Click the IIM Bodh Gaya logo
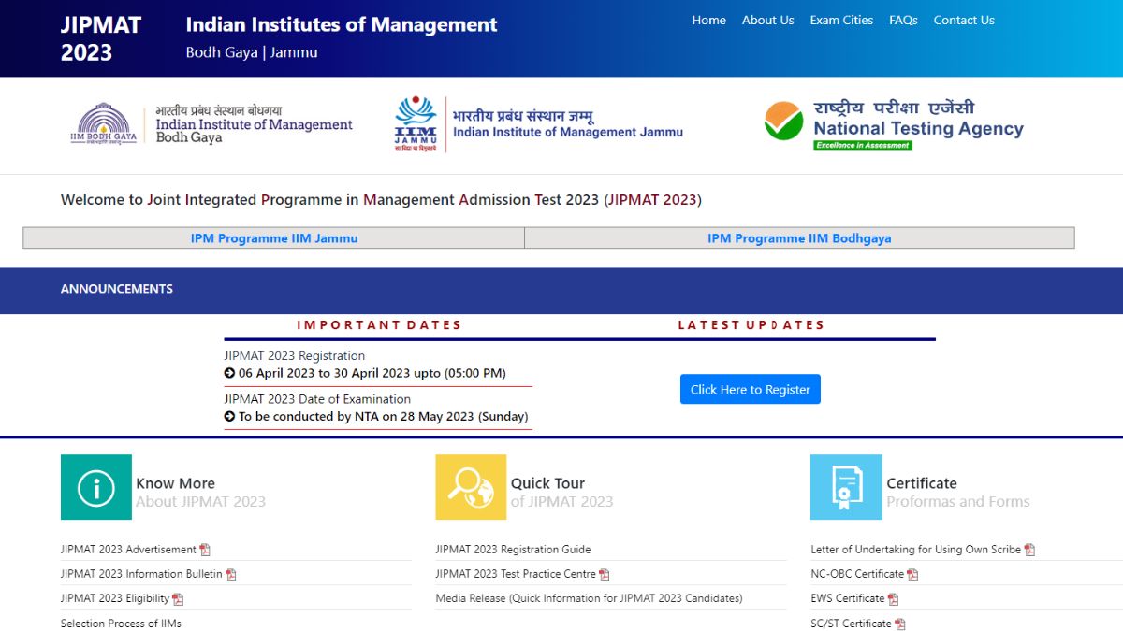The image size is (1123, 631). pos(211,124)
